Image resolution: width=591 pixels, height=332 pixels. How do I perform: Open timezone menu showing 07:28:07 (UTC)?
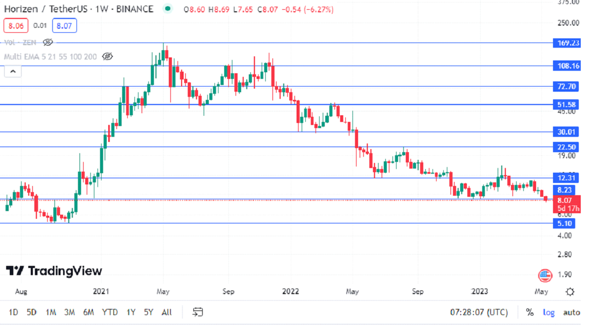click(479, 312)
